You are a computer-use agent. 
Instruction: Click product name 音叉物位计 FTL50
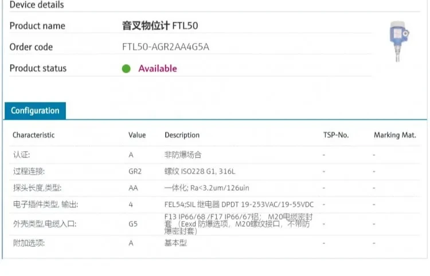[160, 26]
